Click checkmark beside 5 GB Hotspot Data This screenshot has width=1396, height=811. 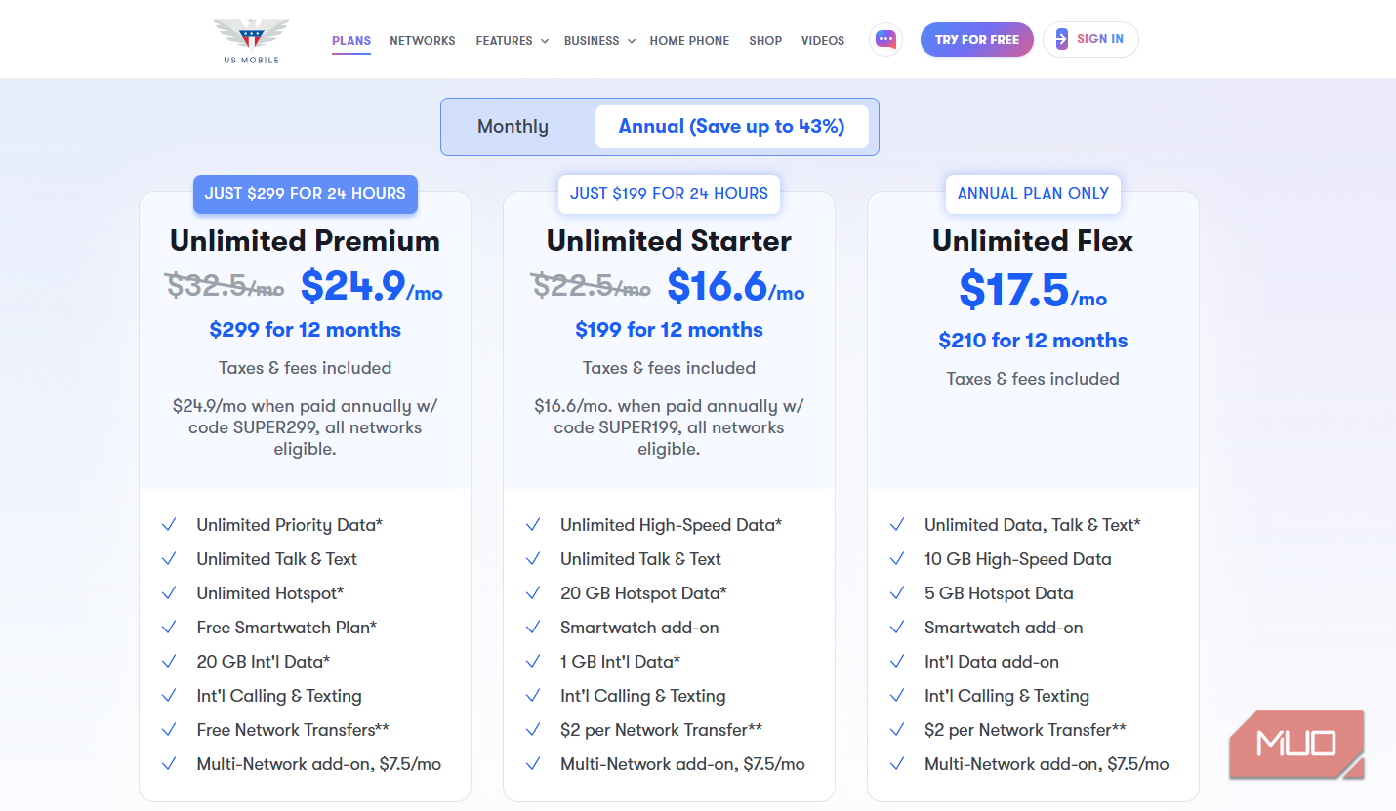tap(897, 593)
